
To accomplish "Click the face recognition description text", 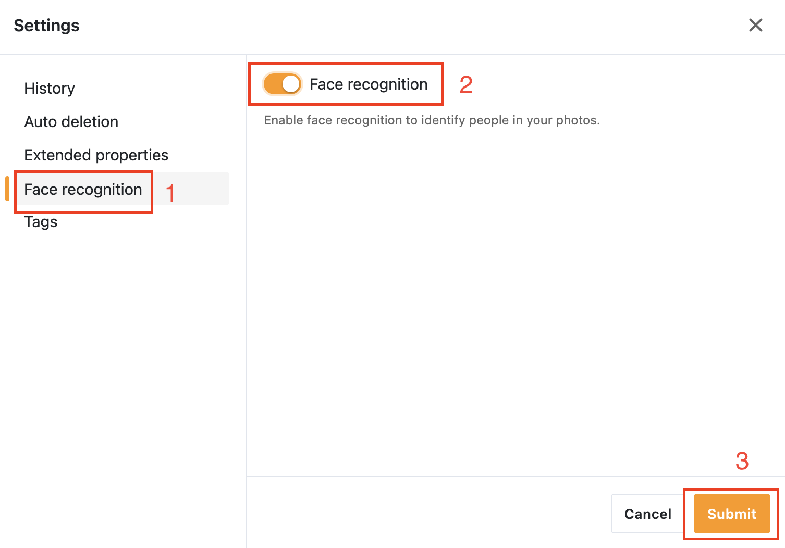I will coord(432,120).
